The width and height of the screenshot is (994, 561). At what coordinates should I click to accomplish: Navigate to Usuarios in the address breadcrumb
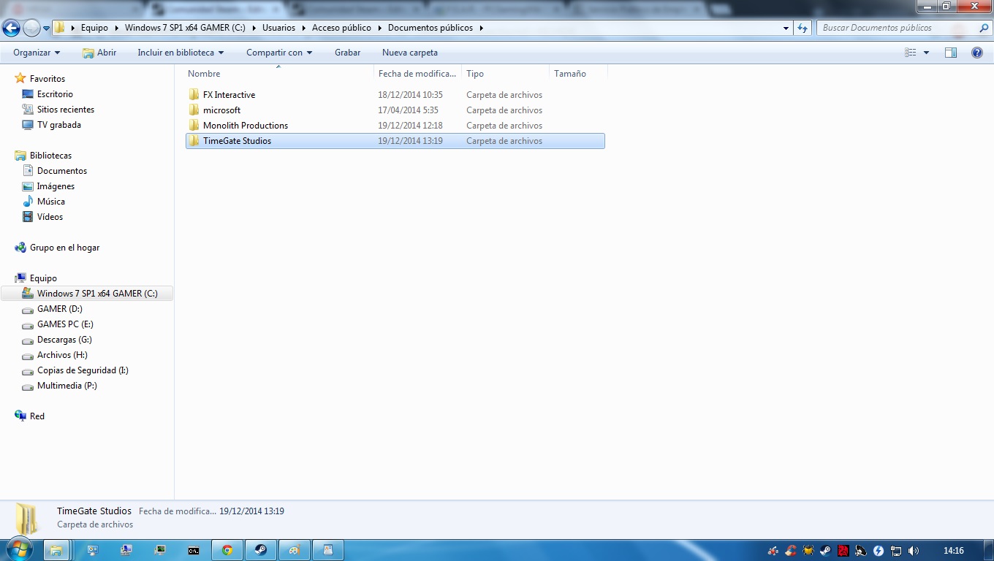click(x=279, y=28)
